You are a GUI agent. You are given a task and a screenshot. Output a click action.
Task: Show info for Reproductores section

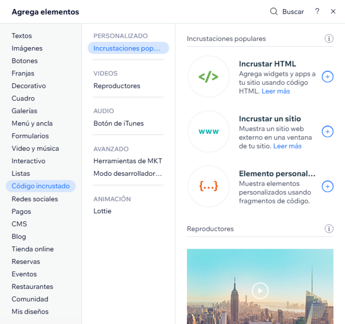pyautogui.click(x=329, y=229)
